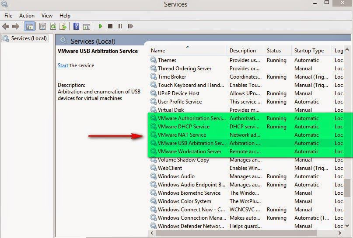
Task: Toggle Show/Hide Console Tree toolbar button
Action: 30,26
